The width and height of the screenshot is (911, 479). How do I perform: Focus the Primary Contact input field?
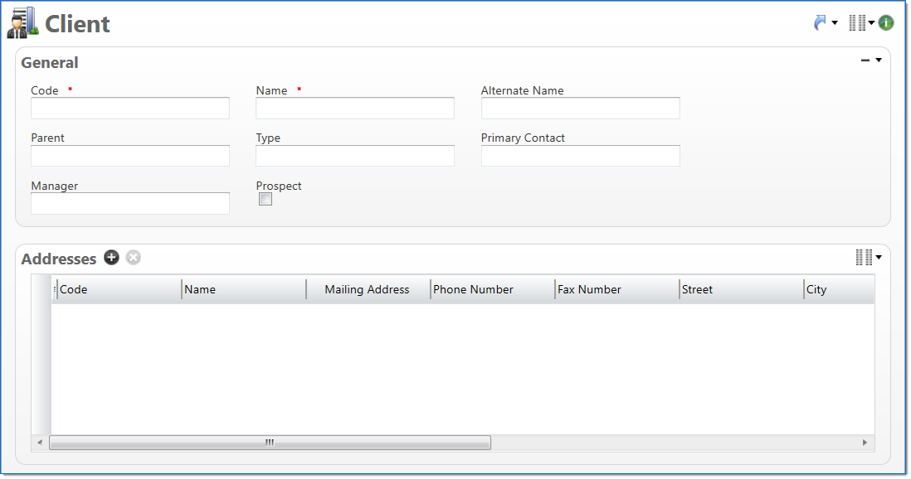580,156
